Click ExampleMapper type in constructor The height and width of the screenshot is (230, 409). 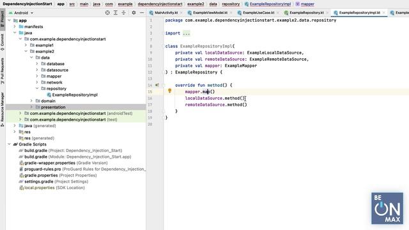point(241,66)
